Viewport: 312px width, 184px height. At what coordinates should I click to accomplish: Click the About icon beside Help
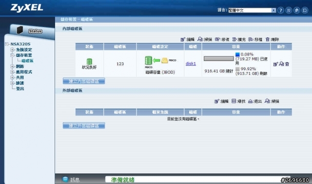(289, 10)
